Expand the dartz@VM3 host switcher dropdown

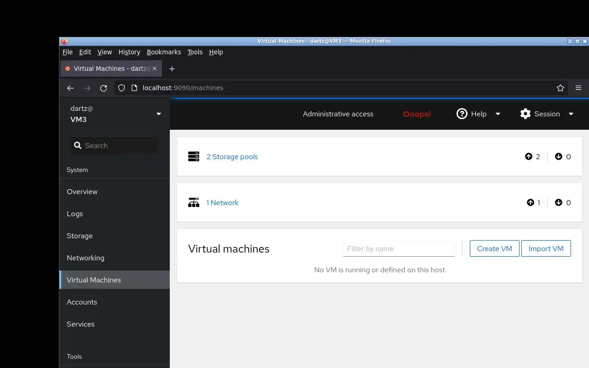coord(159,114)
